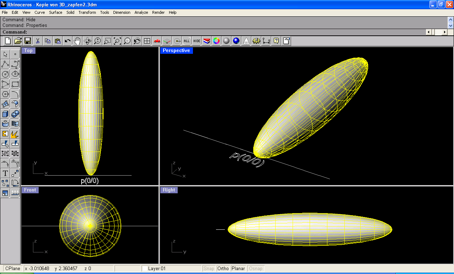Open the Render menu
Viewport: 454px width, 274px height.
pos(159,12)
